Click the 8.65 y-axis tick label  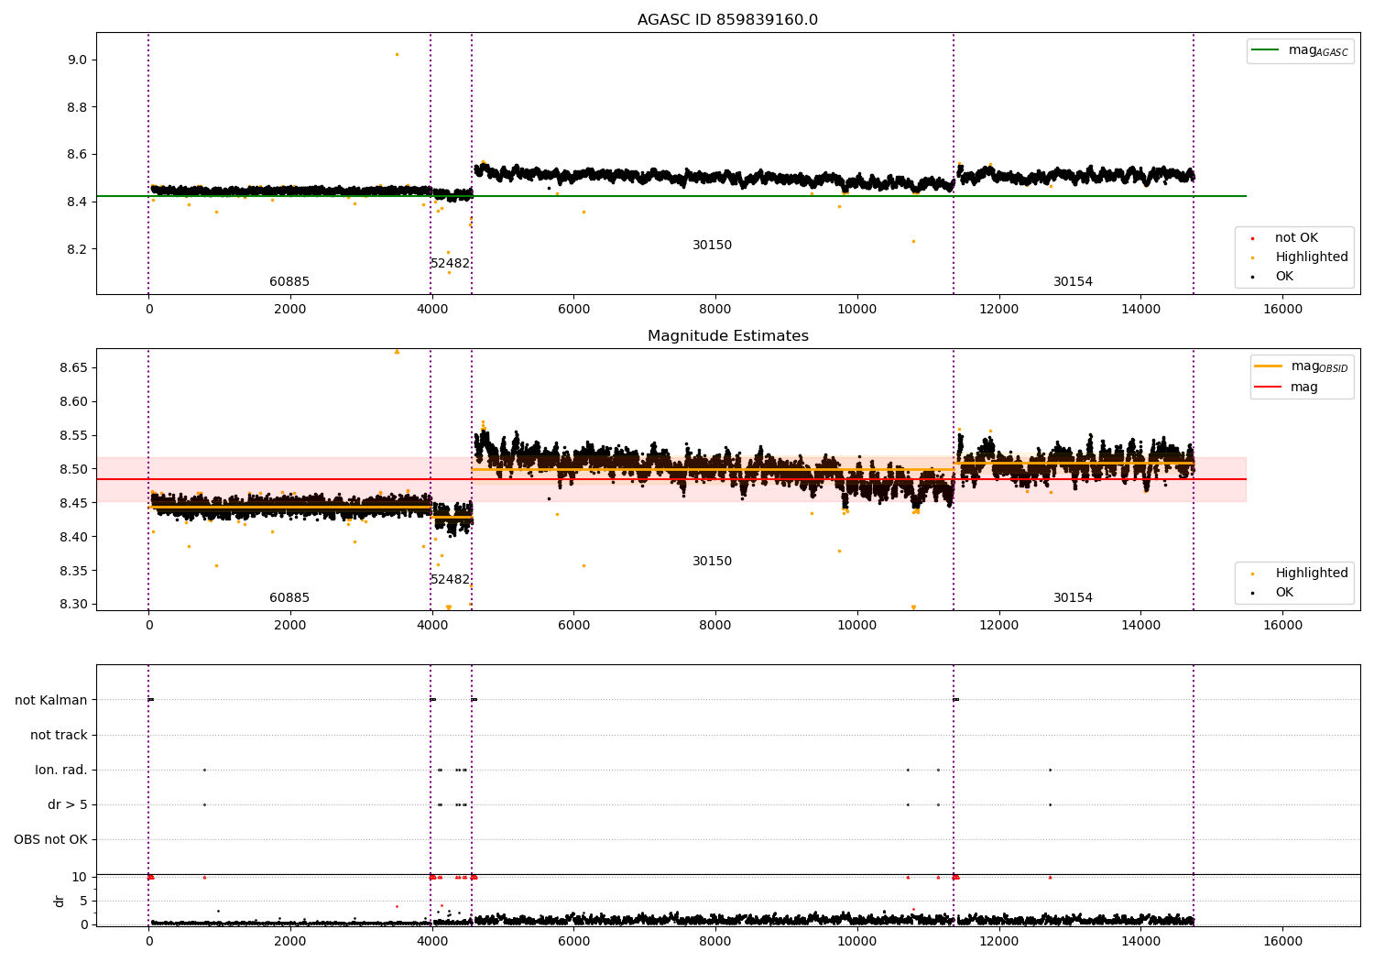[74, 367]
